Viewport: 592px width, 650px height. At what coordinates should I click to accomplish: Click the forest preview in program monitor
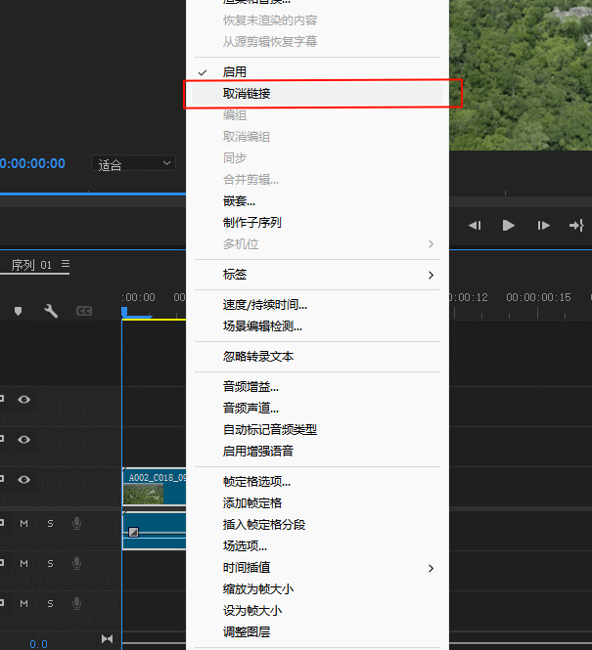521,75
